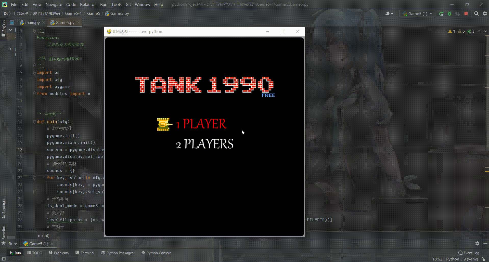Open the Python 3.9 (venv) interpreter selector
The width and height of the screenshot is (489, 262).
[462, 259]
